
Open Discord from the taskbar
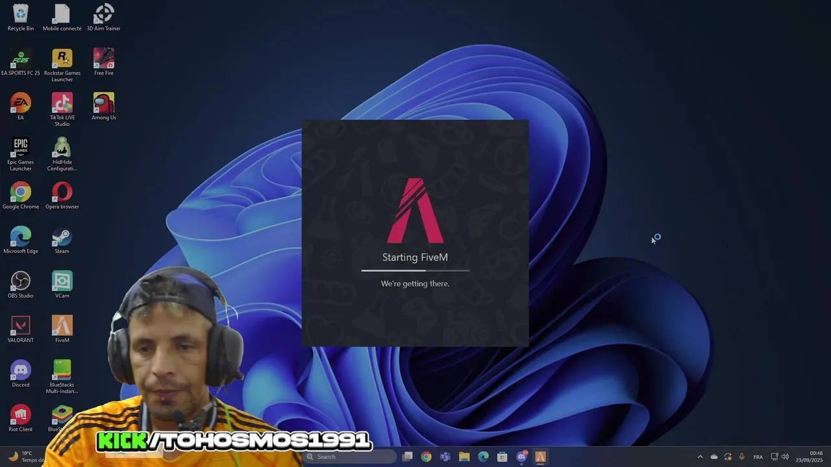[x=521, y=457]
